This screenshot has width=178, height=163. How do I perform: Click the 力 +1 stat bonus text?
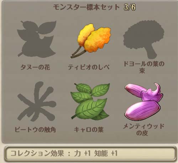pos(83,153)
